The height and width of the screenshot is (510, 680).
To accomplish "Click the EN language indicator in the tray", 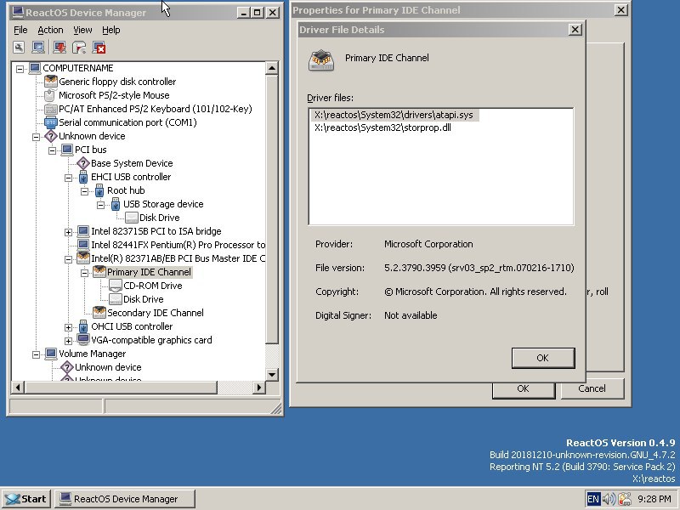I will 592,499.
